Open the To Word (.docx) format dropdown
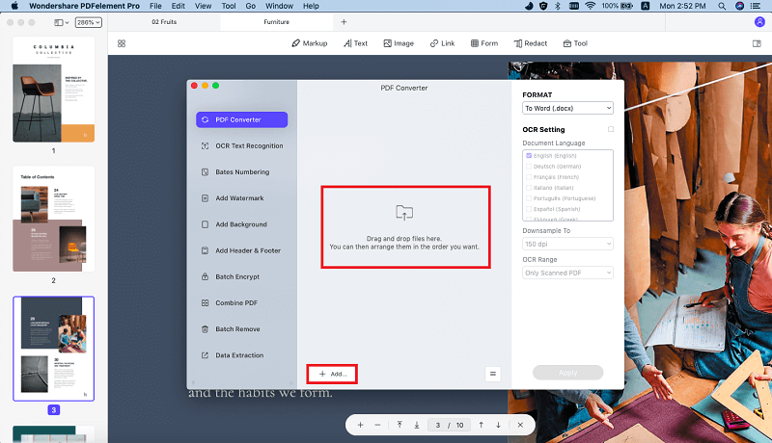 pyautogui.click(x=567, y=108)
